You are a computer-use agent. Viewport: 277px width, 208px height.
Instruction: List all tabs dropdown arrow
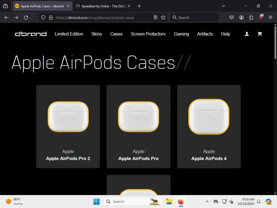point(223,6)
